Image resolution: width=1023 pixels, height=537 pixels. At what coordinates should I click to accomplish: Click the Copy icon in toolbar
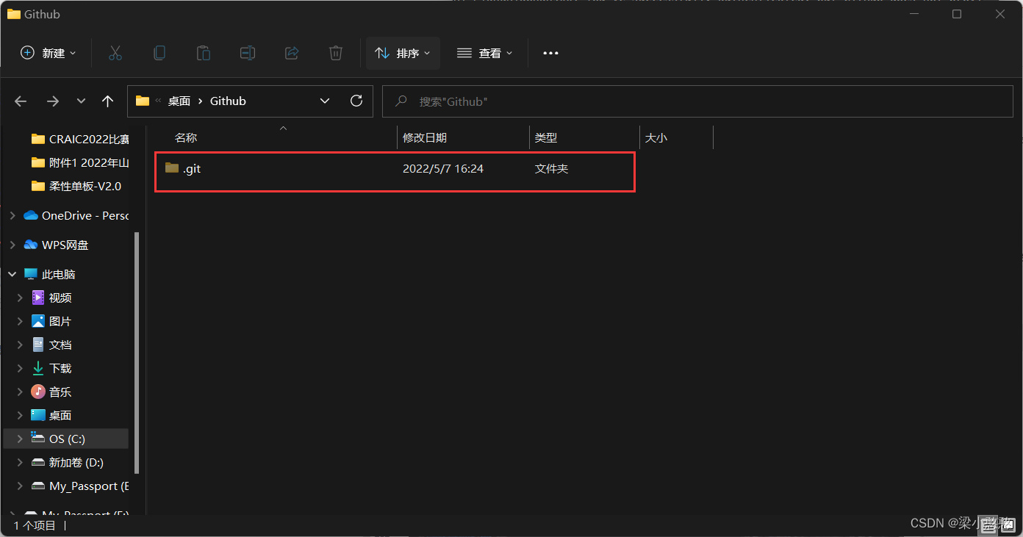coord(159,53)
